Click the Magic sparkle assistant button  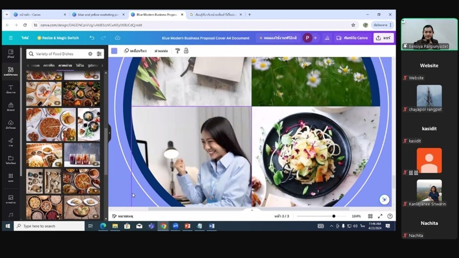[384, 200]
